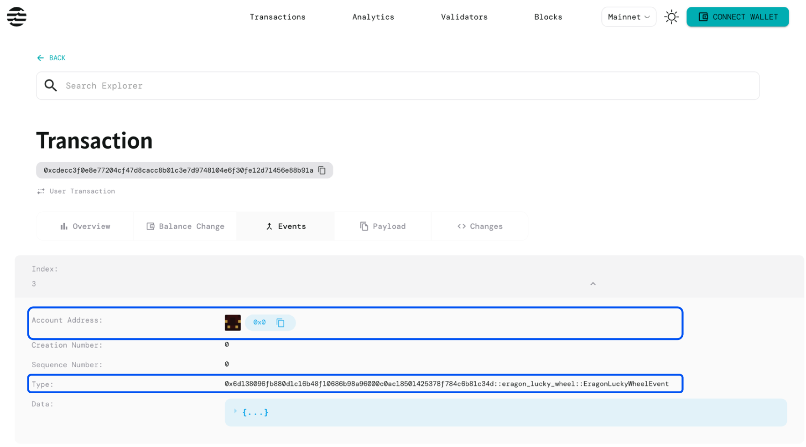Click the code brackets icon on Changes tab
Image resolution: width=806 pixels, height=447 pixels.
(x=461, y=226)
